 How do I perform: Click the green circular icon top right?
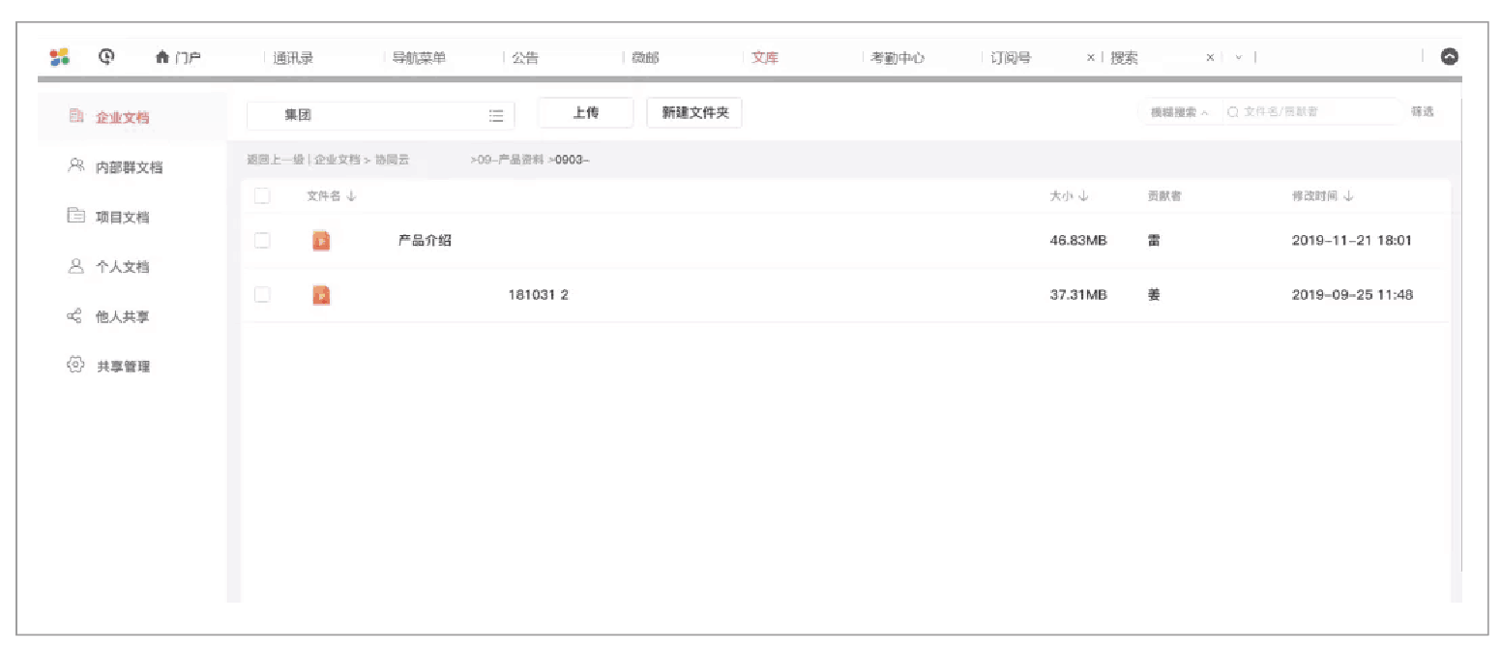pyautogui.click(x=1449, y=56)
